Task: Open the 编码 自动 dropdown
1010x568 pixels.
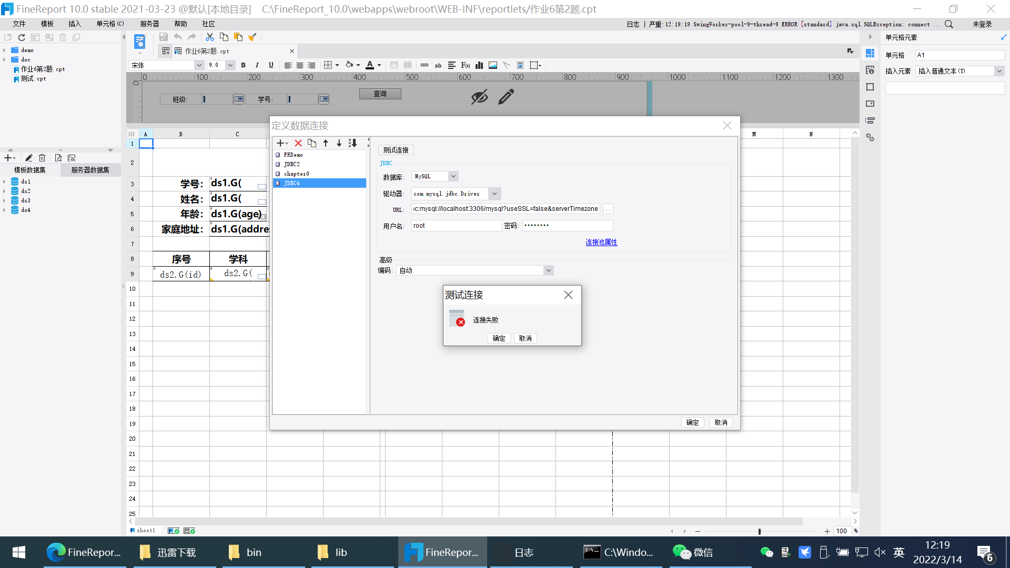Action: (549, 270)
